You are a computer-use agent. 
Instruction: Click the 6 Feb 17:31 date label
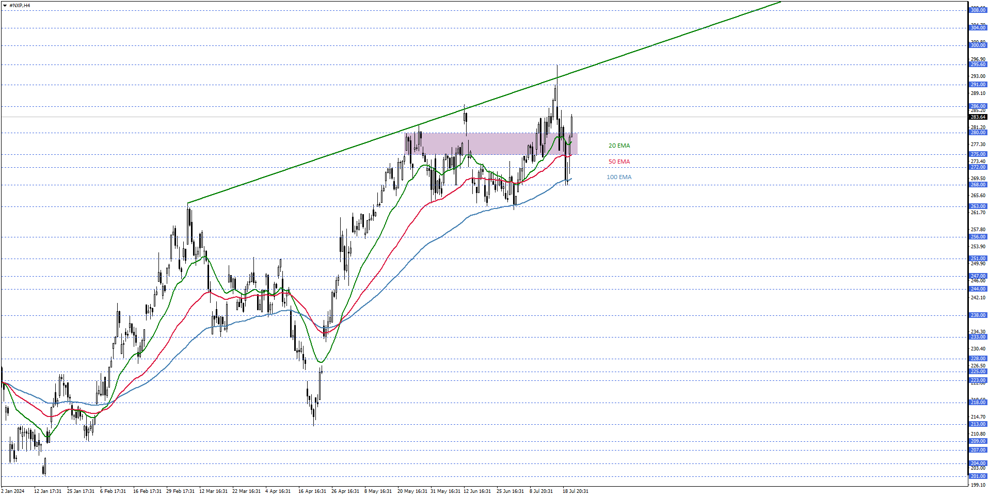[x=113, y=491]
